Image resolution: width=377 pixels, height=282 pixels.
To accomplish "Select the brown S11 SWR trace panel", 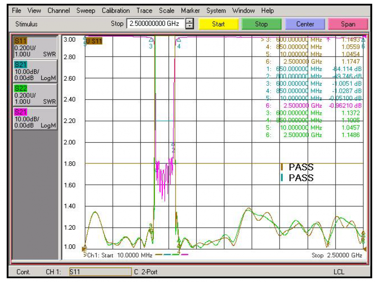I will click(35, 47).
